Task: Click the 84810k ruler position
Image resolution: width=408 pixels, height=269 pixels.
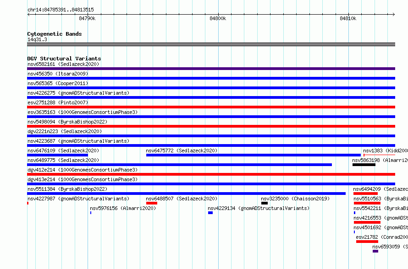Action: pyautogui.click(x=348, y=18)
